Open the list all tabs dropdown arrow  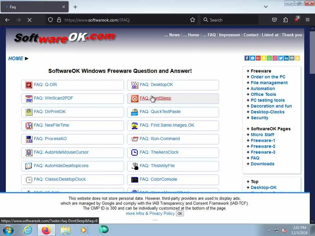(265, 7)
